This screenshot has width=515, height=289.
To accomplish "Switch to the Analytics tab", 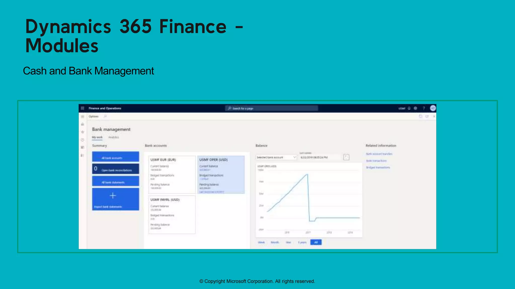I will (x=114, y=137).
